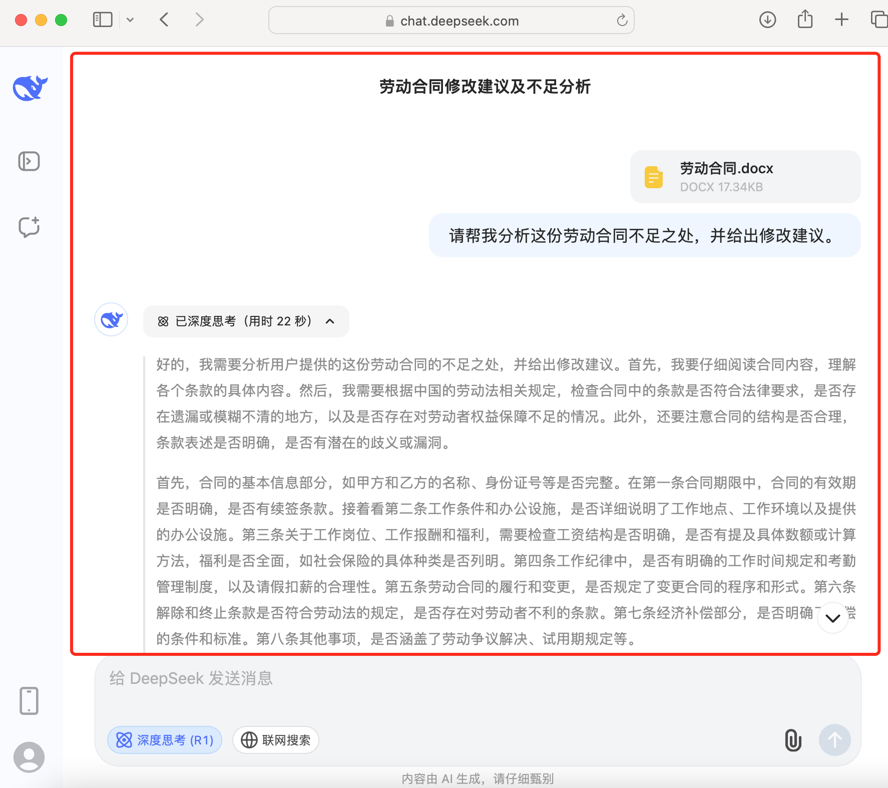Toggle 联网搜索 web search
Image resolution: width=888 pixels, height=788 pixels.
276,740
